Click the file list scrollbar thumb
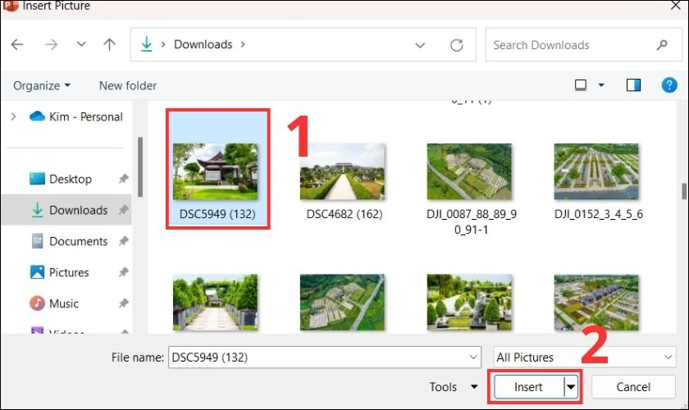 684,191
